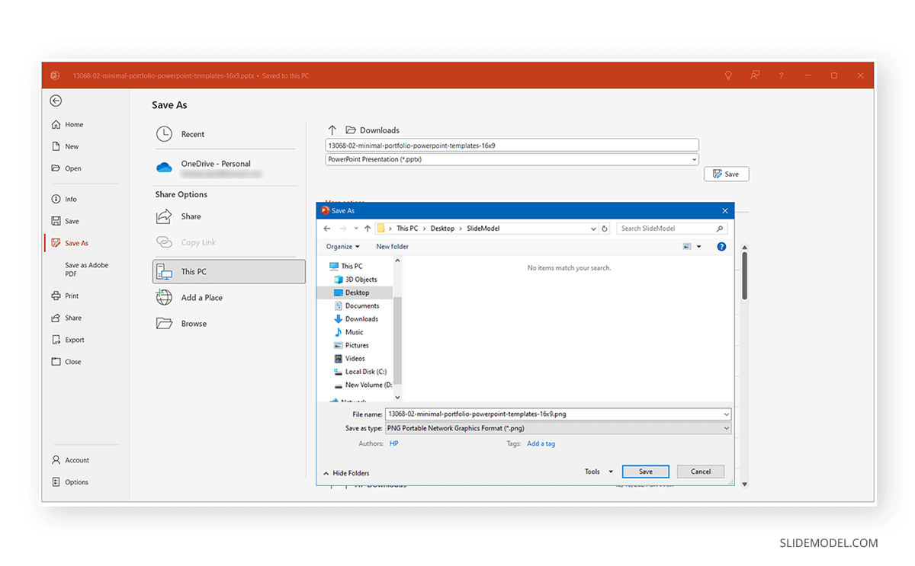Screen dimensions: 915x566
Task: Click the Save button in the dialog
Action: (x=645, y=471)
